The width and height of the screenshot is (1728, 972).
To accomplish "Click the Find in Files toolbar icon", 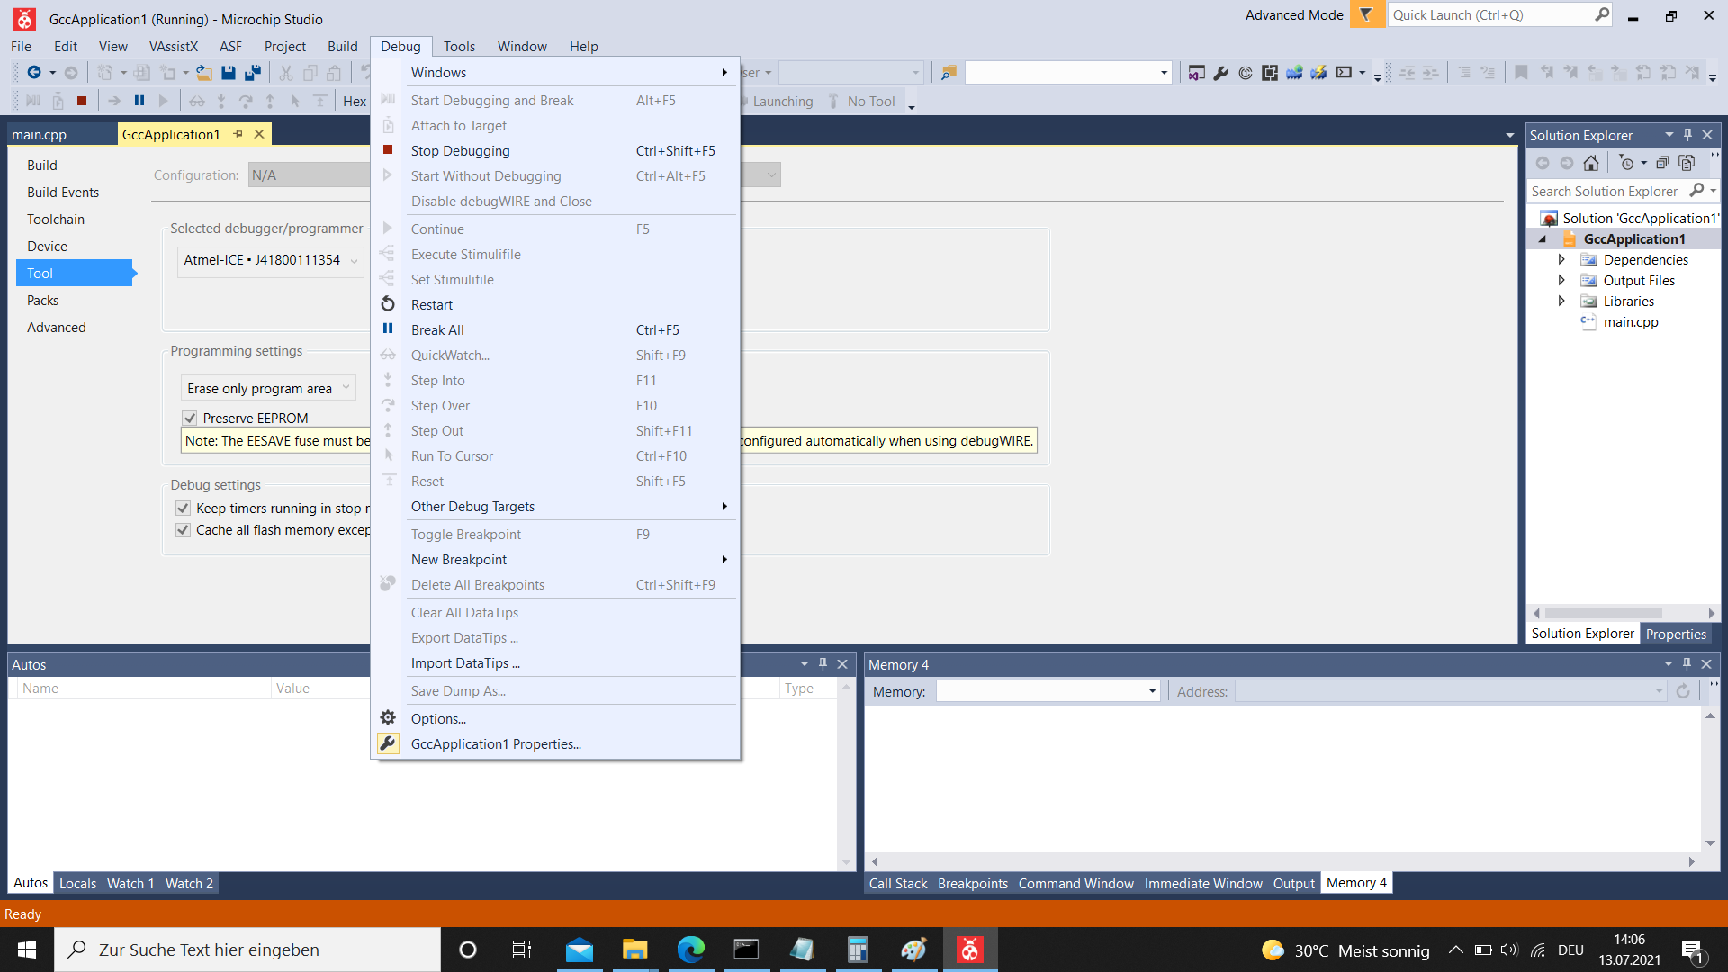I will click(949, 73).
